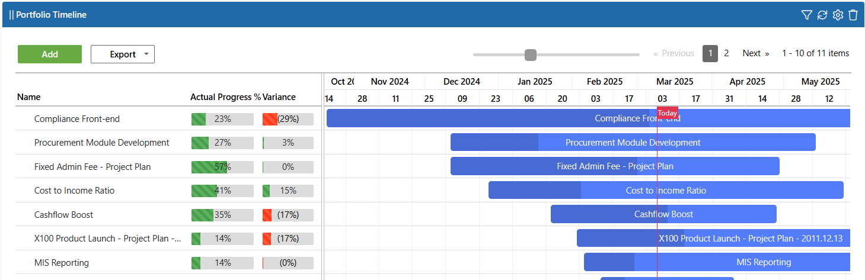This screenshot has height=280, width=865.
Task: Click the Mar 2025 month header
Action: point(675,82)
